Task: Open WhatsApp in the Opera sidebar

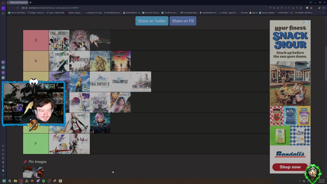Action: [x=3, y=78]
